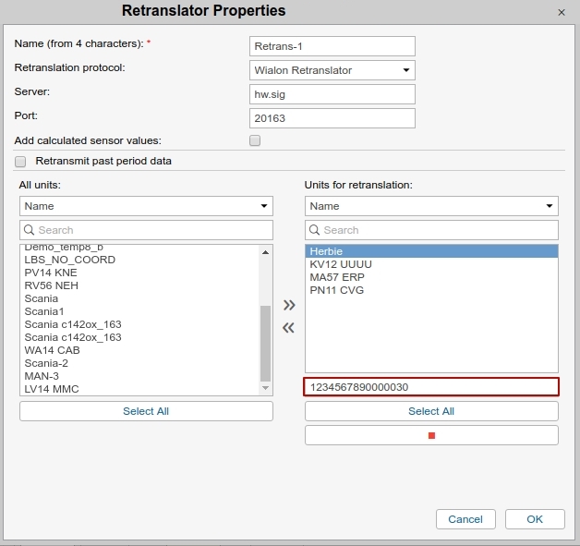Click the unit ID field 1234567890000030
The image size is (580, 546).
tap(431, 387)
